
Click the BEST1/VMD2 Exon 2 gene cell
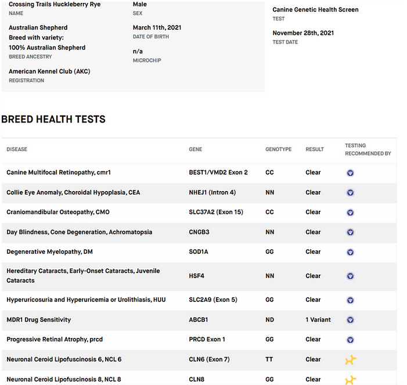coord(218,172)
